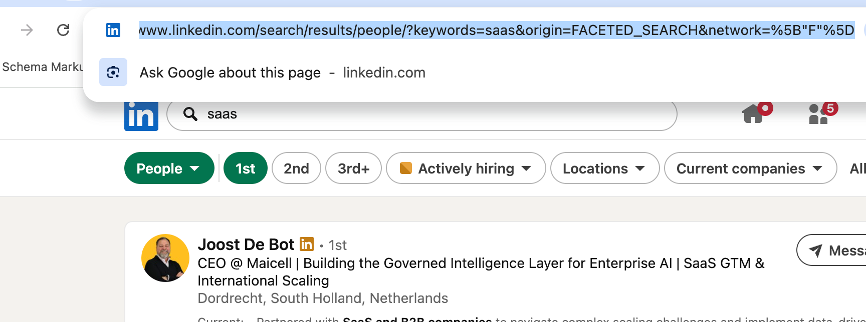Click the LinkedIn favicon in the address bar

click(113, 30)
